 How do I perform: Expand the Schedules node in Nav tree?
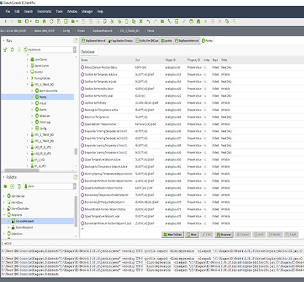pyautogui.click(x=32, y=116)
